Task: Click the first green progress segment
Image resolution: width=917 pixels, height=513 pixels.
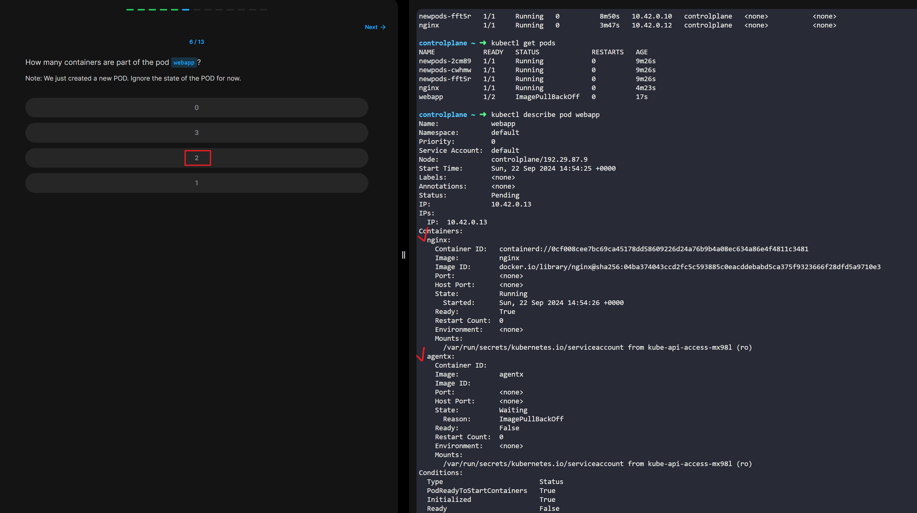Action: (130, 10)
